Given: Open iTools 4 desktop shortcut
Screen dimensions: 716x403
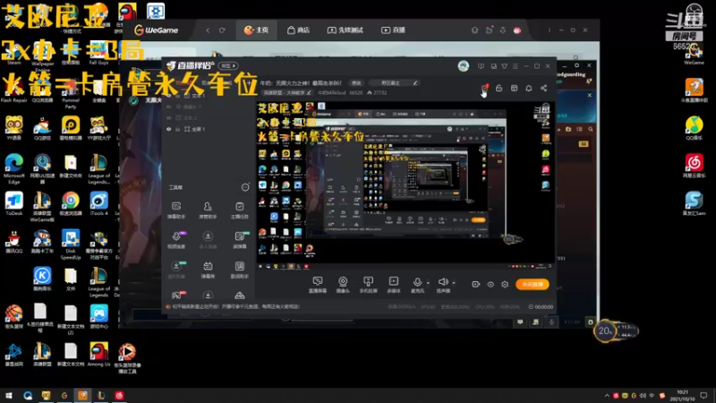Looking at the screenshot, I should pyautogui.click(x=99, y=204).
